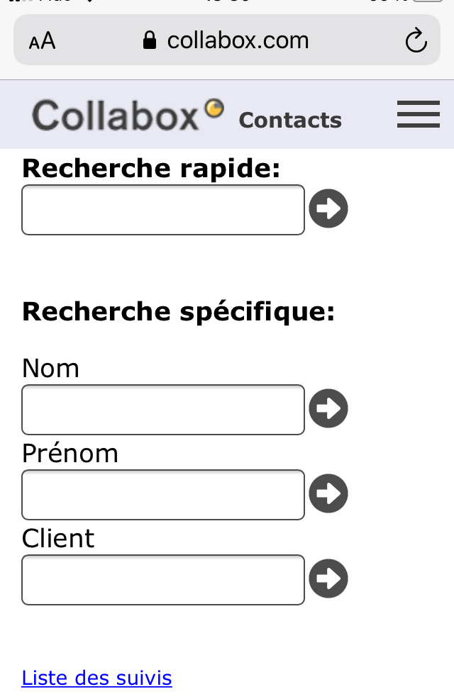The image size is (454, 699).
Task: Open the hamburger navigation menu
Action: point(418,114)
